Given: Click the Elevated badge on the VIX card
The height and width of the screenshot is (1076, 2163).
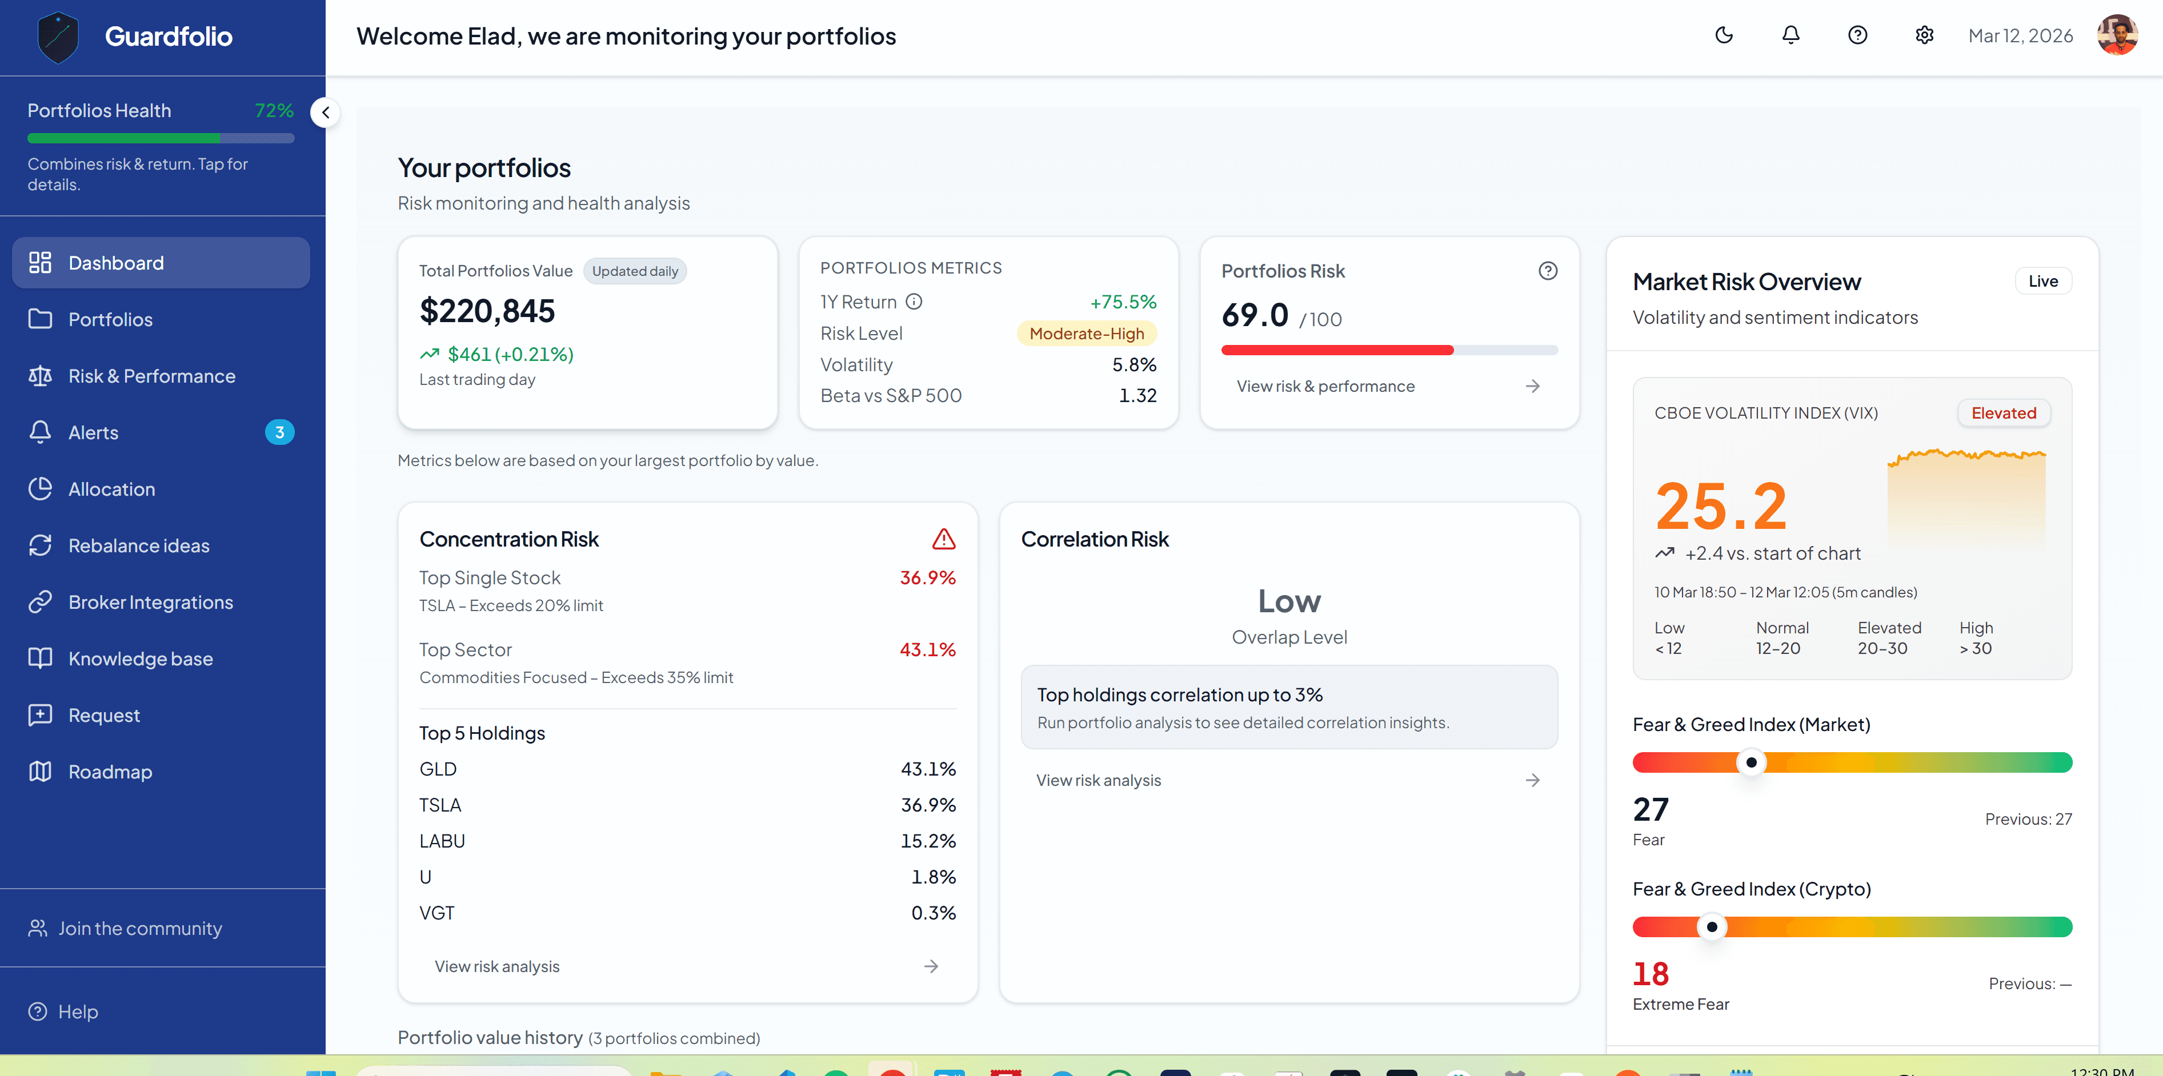Looking at the screenshot, I should point(2004,413).
